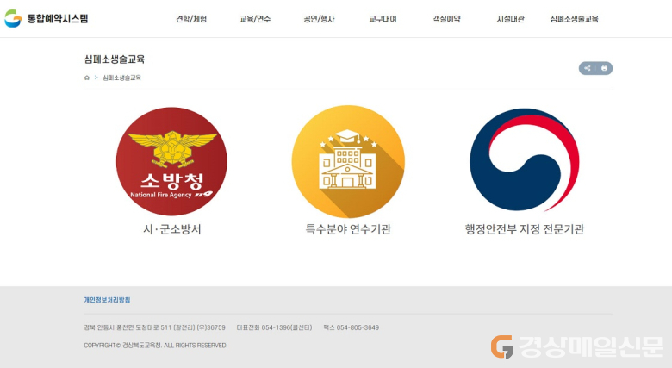Select 객실예약 in the top navigation

[x=446, y=19]
